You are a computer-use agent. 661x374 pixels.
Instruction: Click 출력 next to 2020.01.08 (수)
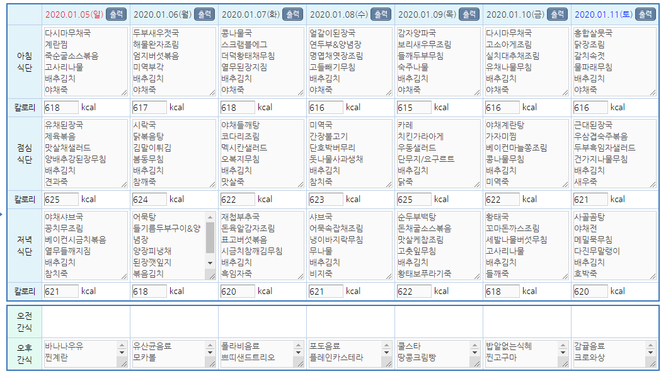pyautogui.click(x=380, y=14)
